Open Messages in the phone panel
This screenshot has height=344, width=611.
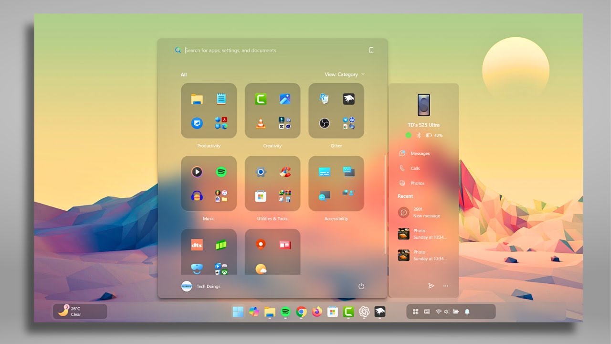414,153
